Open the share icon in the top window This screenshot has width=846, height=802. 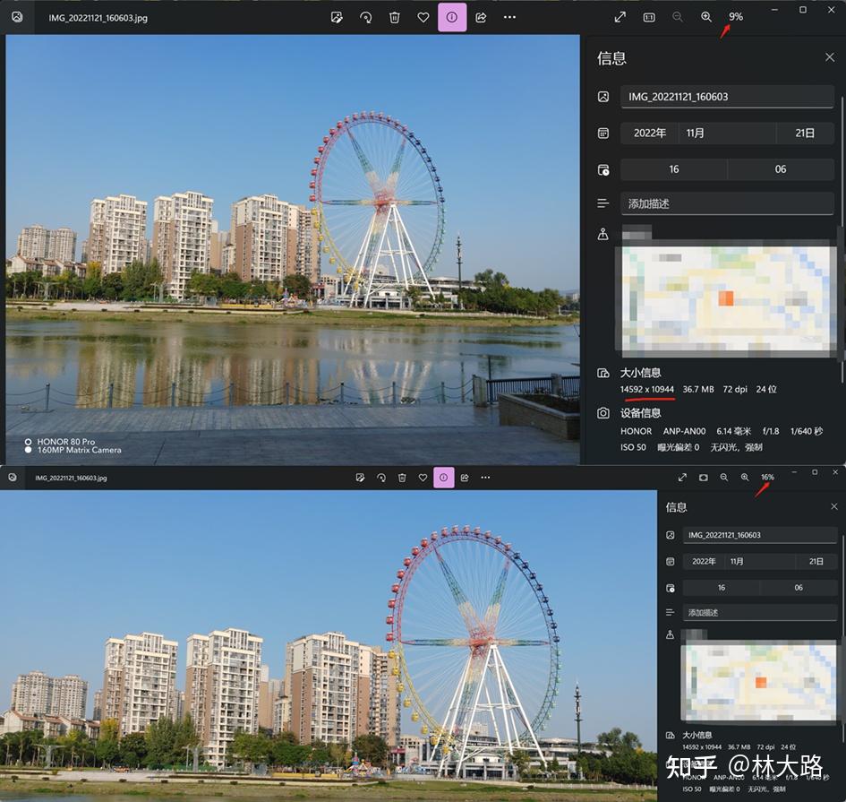coord(481,17)
